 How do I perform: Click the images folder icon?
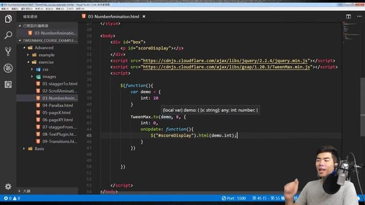[x=38, y=76]
